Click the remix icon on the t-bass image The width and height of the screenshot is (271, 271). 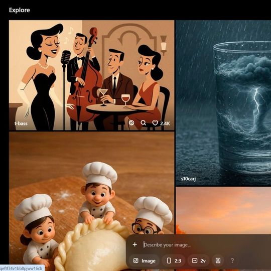click(131, 123)
